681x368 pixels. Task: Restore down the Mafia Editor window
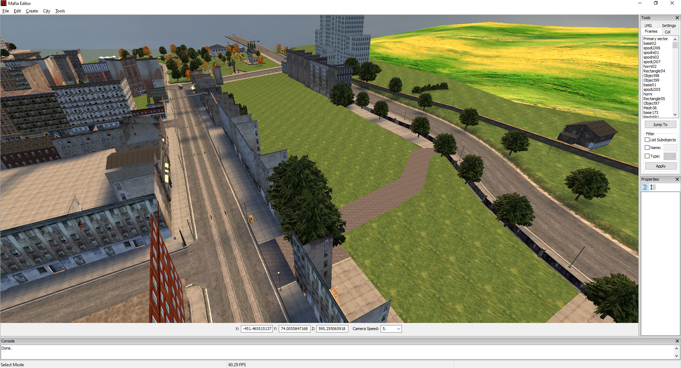click(656, 3)
